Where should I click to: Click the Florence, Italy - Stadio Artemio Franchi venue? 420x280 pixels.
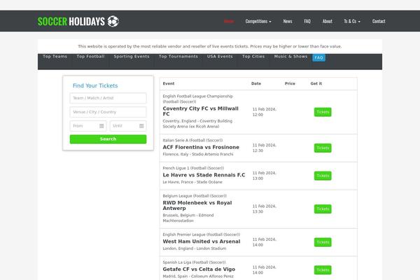198,154
